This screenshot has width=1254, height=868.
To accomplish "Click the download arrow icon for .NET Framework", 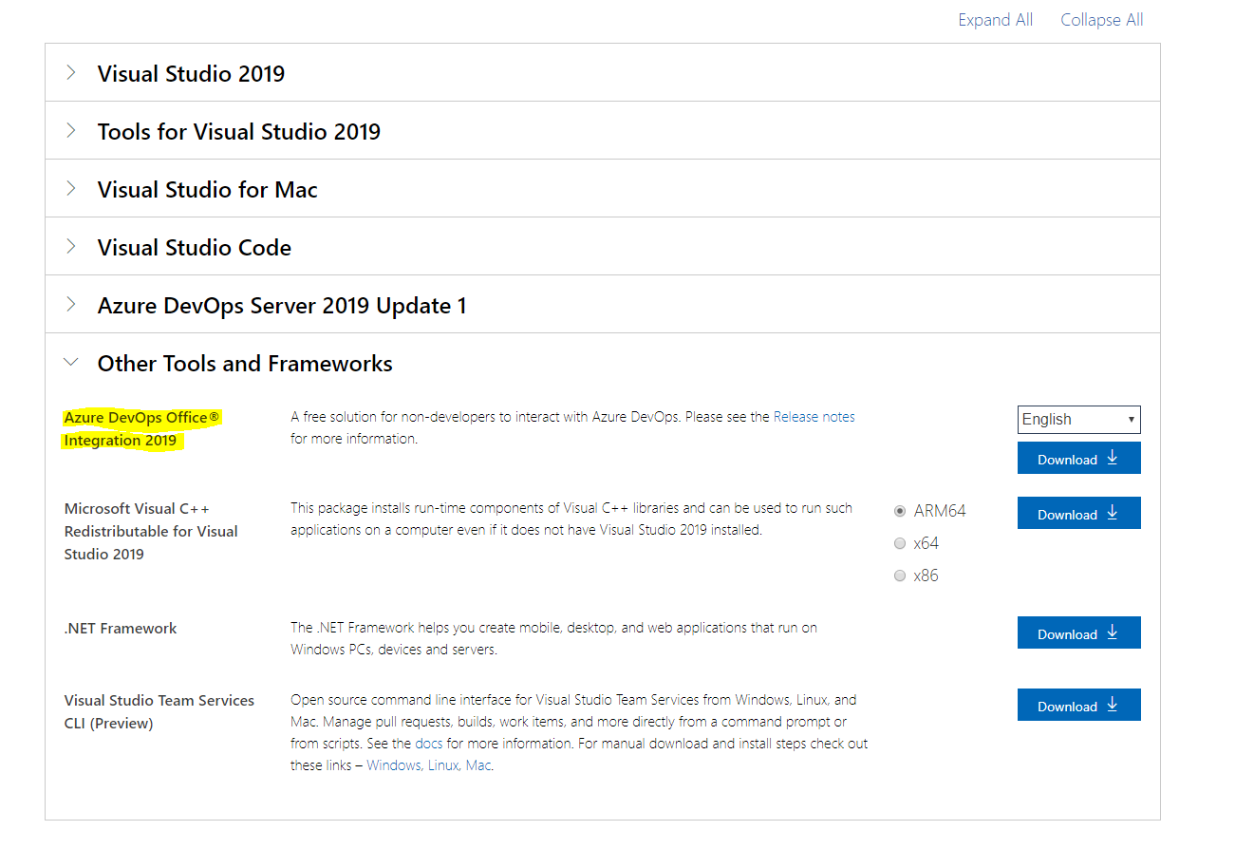I will (x=1113, y=632).
